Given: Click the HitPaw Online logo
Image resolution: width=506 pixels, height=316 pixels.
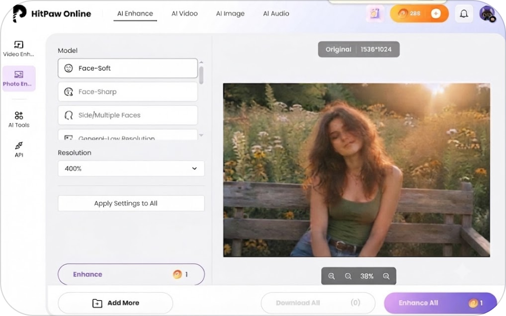Looking at the screenshot, I should pos(52,14).
